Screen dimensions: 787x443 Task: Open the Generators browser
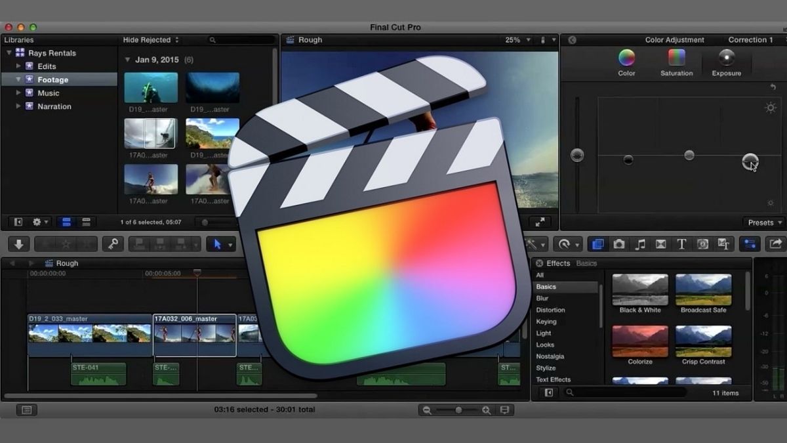pos(703,243)
